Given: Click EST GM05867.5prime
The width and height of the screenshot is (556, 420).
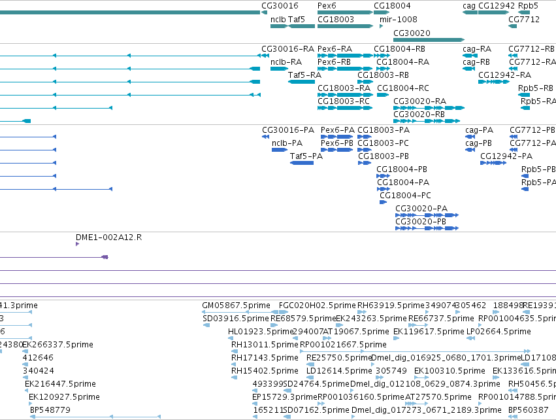Looking at the screenshot, I should 236,306.
